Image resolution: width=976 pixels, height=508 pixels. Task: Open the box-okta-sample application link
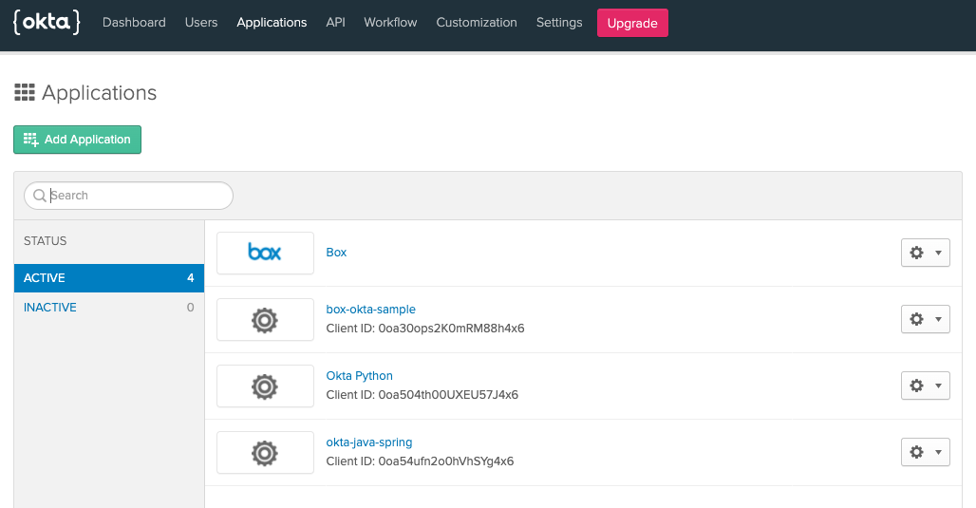(x=370, y=310)
